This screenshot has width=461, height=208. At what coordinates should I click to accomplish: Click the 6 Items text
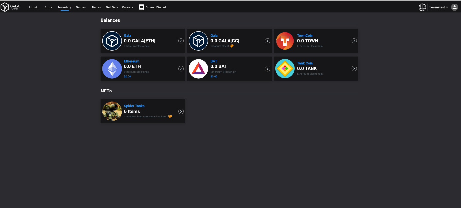pos(132,111)
